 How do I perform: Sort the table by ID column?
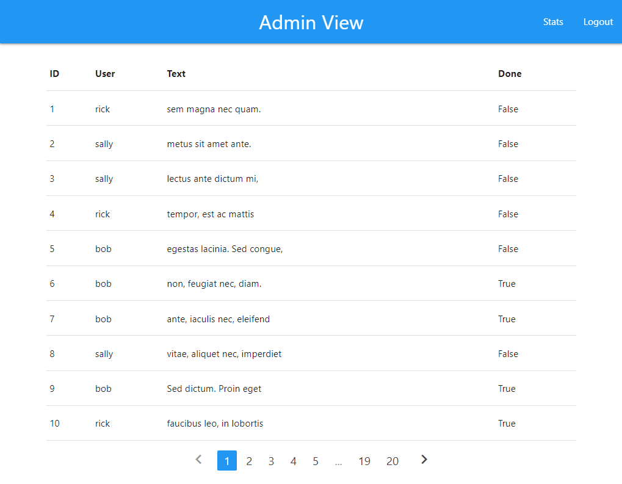(x=54, y=73)
